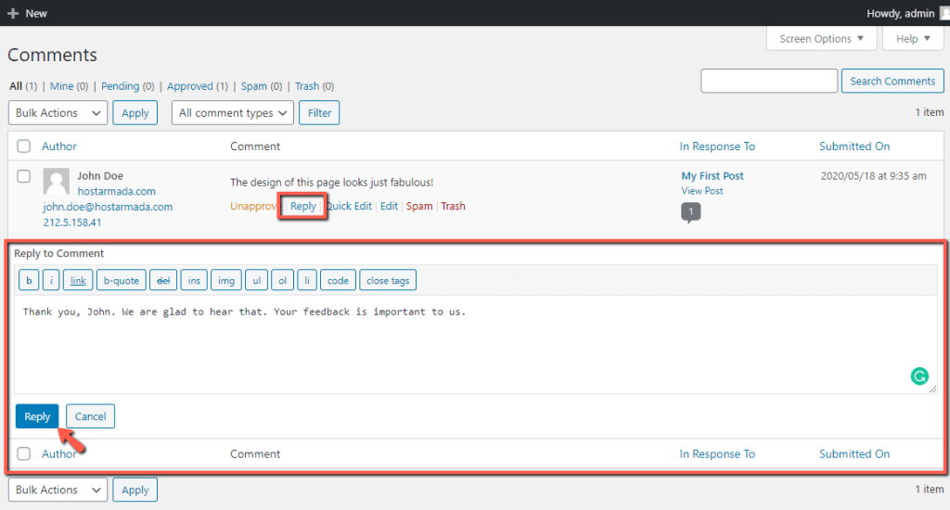Click the plus New icon in admin bar

13,13
